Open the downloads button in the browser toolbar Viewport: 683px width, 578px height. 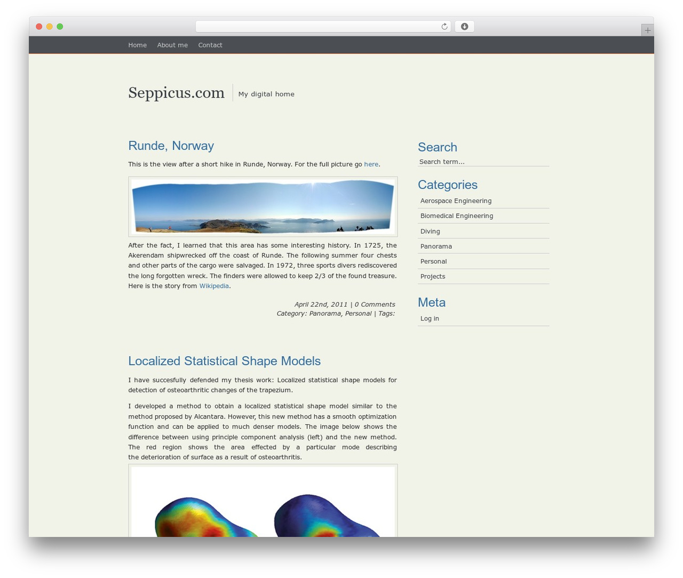464,27
